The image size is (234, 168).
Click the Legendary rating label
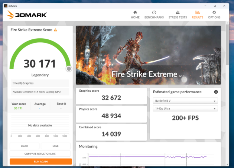tap(40, 75)
